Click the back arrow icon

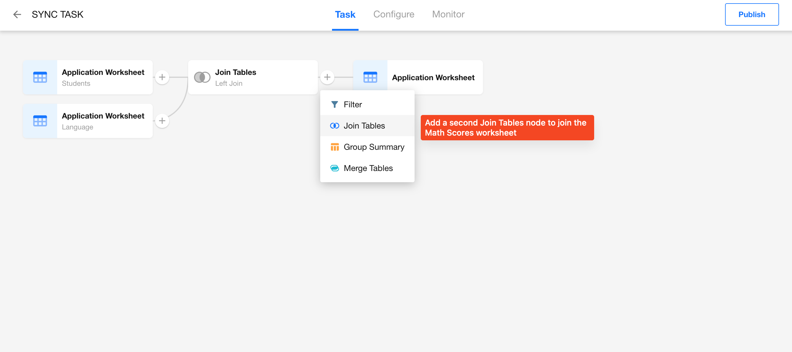click(x=17, y=14)
